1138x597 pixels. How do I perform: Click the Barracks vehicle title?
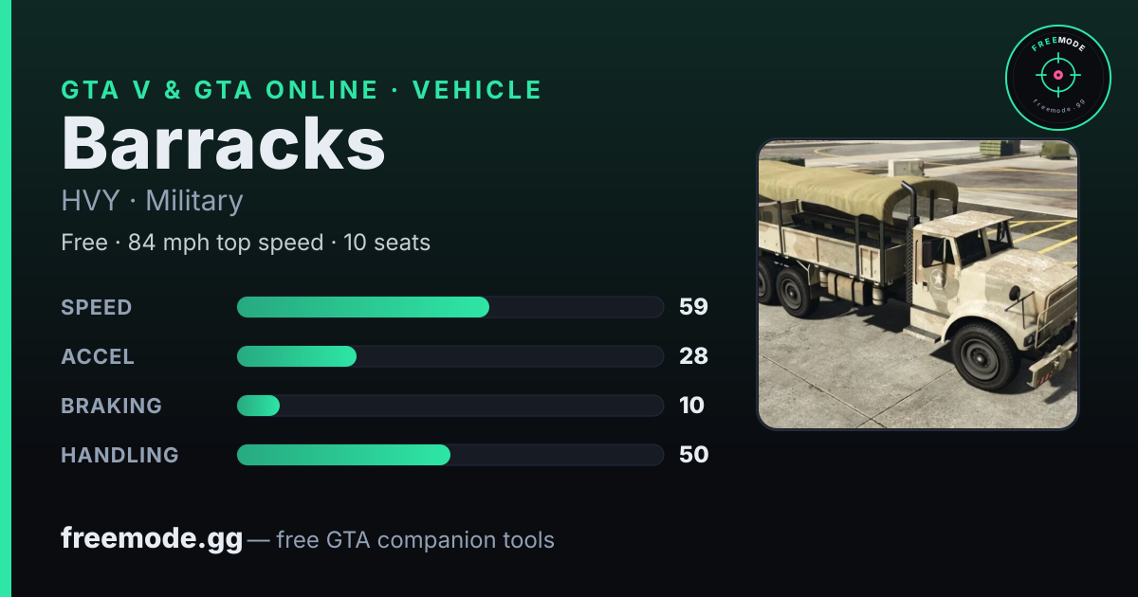224,144
